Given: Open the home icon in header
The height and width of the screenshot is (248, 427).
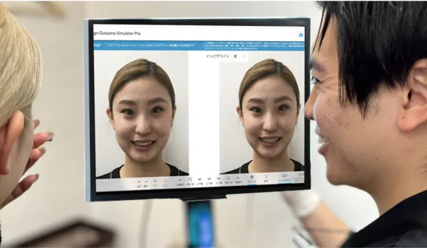Looking at the screenshot, I should tap(301, 35).
